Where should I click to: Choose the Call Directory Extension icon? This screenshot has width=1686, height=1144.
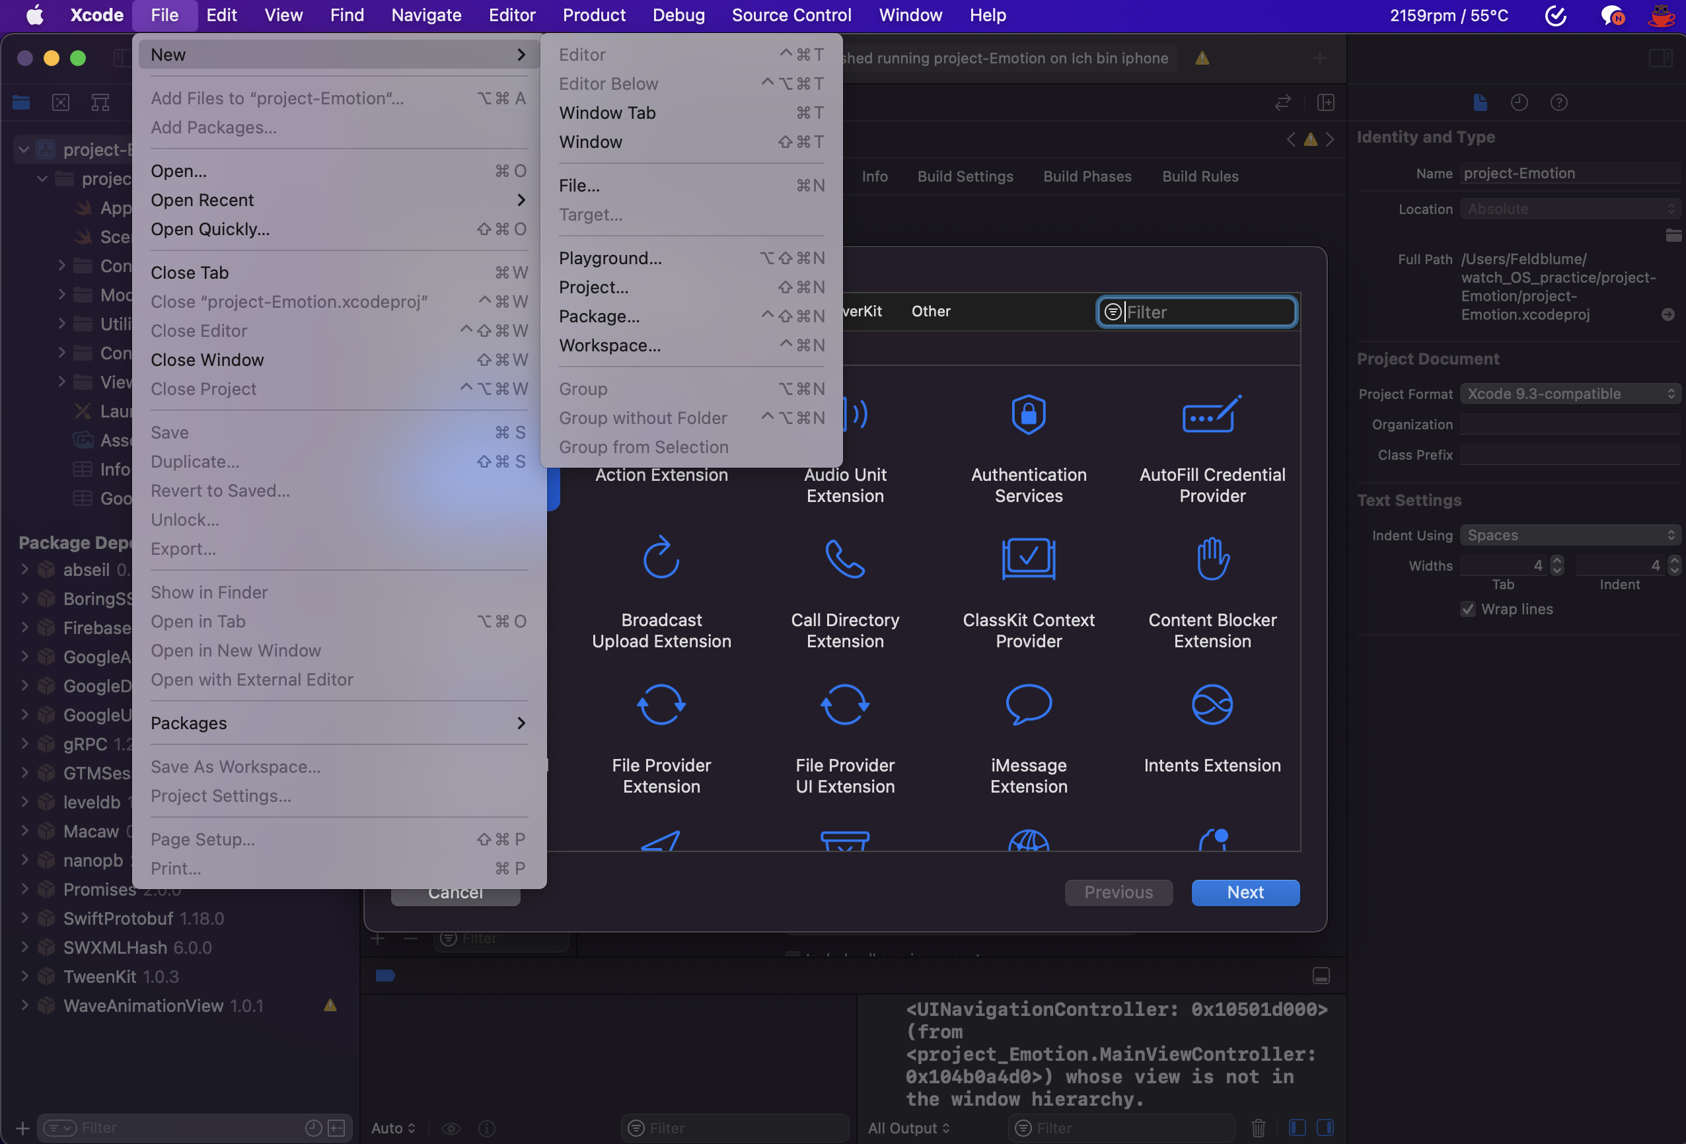(x=844, y=558)
